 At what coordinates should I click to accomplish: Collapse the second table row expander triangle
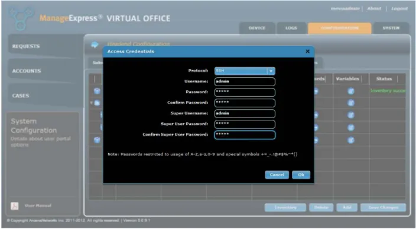[x=91, y=103]
